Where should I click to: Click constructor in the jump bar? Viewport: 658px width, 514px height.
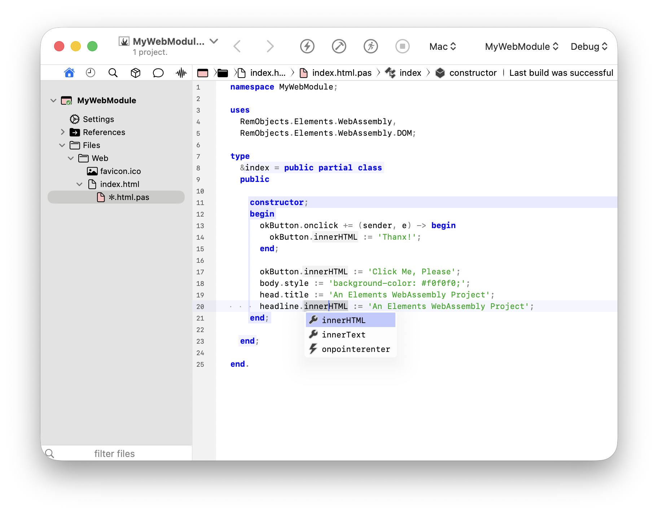point(466,73)
